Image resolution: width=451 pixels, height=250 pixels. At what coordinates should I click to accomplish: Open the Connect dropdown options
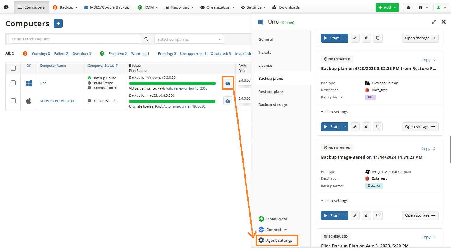click(285, 230)
